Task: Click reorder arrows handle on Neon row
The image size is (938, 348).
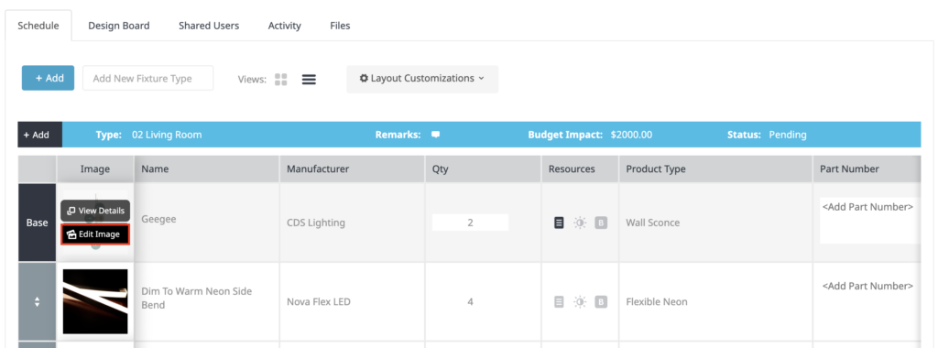Action: tap(37, 302)
